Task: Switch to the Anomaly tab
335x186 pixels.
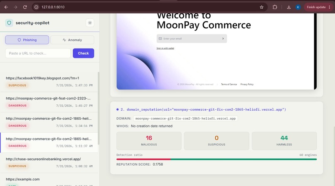Action: pos(72,40)
